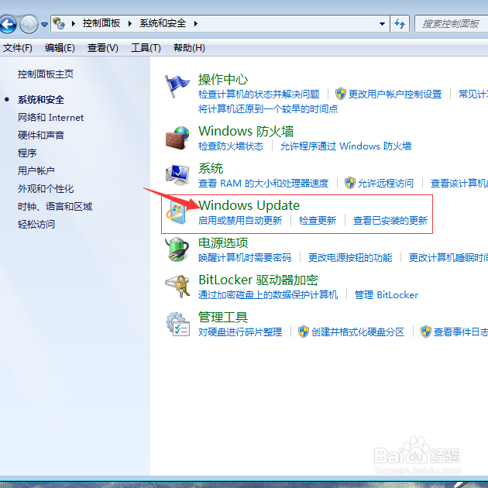Click the Windows Update icon
Viewport: 488px width, 488px height.
click(x=177, y=212)
